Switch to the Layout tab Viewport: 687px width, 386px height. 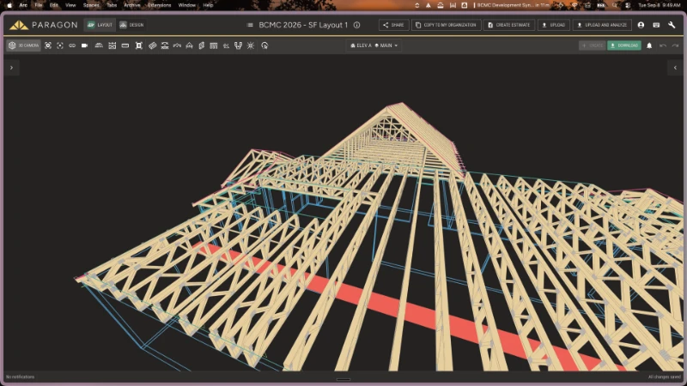[x=100, y=25]
